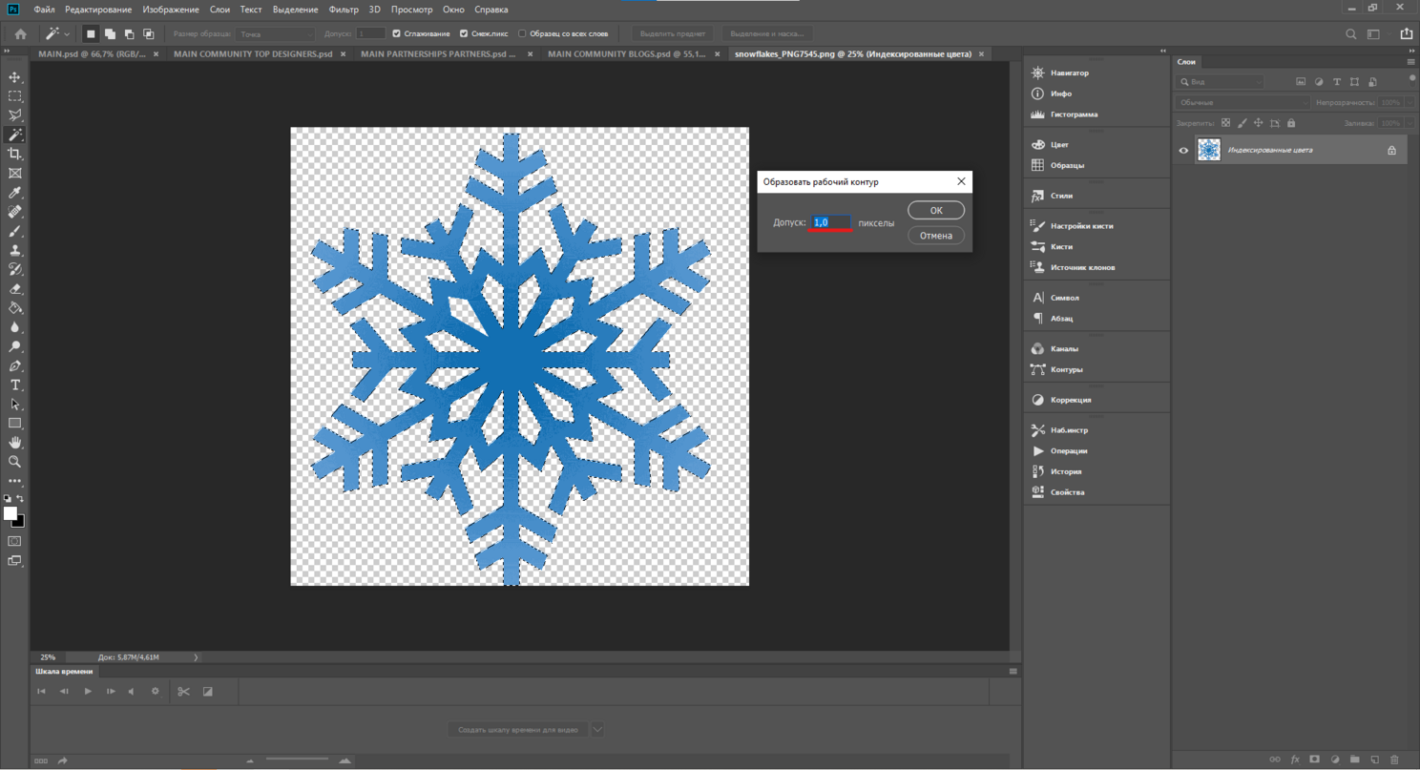Expand the Заливка fill dropdown arrow
This screenshot has width=1420, height=770.
pyautogui.click(x=1410, y=123)
